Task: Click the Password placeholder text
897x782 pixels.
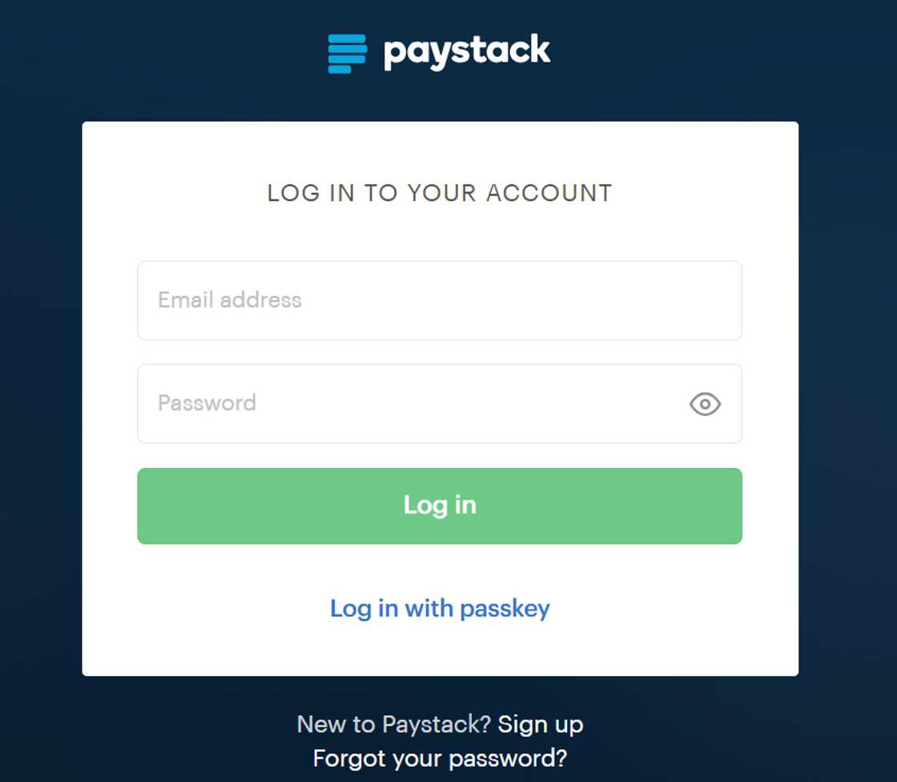Action: coord(207,403)
